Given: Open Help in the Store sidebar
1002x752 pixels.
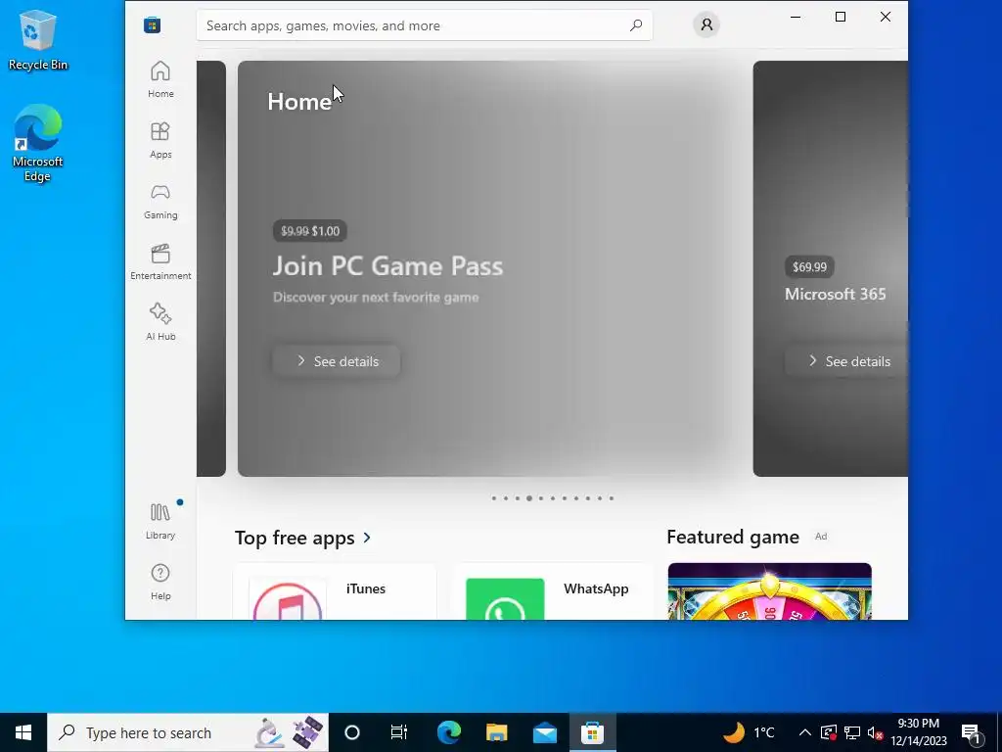Looking at the screenshot, I should pyautogui.click(x=160, y=582).
